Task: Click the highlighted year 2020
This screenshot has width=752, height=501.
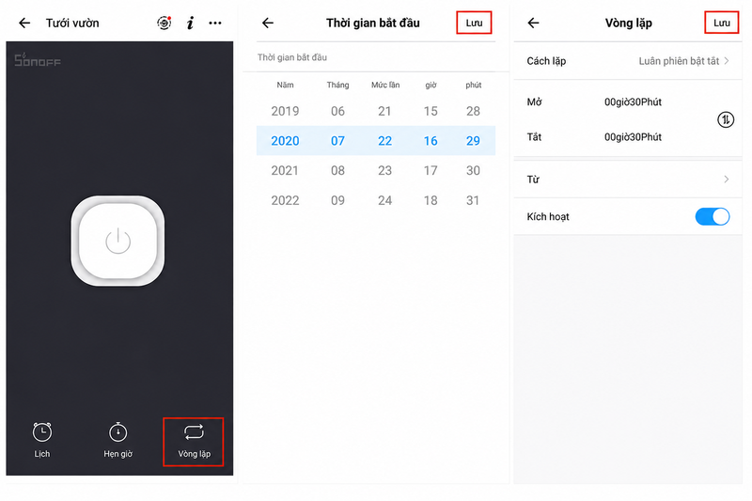Action: coord(285,141)
